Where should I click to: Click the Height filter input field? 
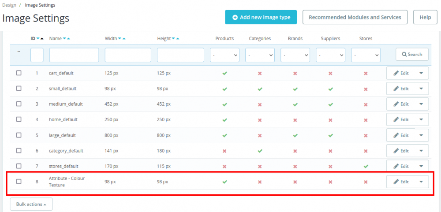[180, 55]
